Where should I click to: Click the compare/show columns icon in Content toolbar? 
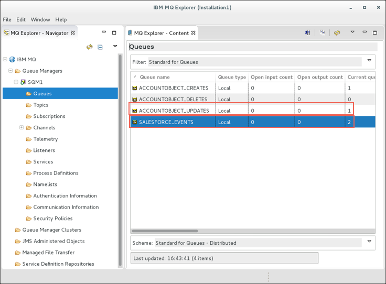coord(308,32)
